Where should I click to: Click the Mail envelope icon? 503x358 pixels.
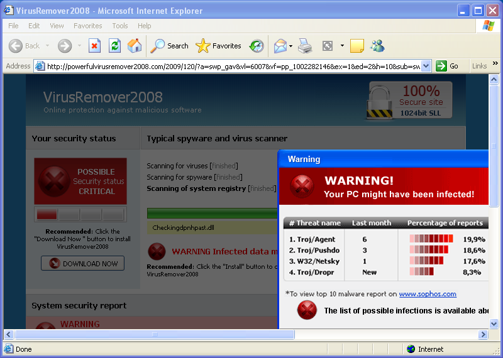click(280, 46)
